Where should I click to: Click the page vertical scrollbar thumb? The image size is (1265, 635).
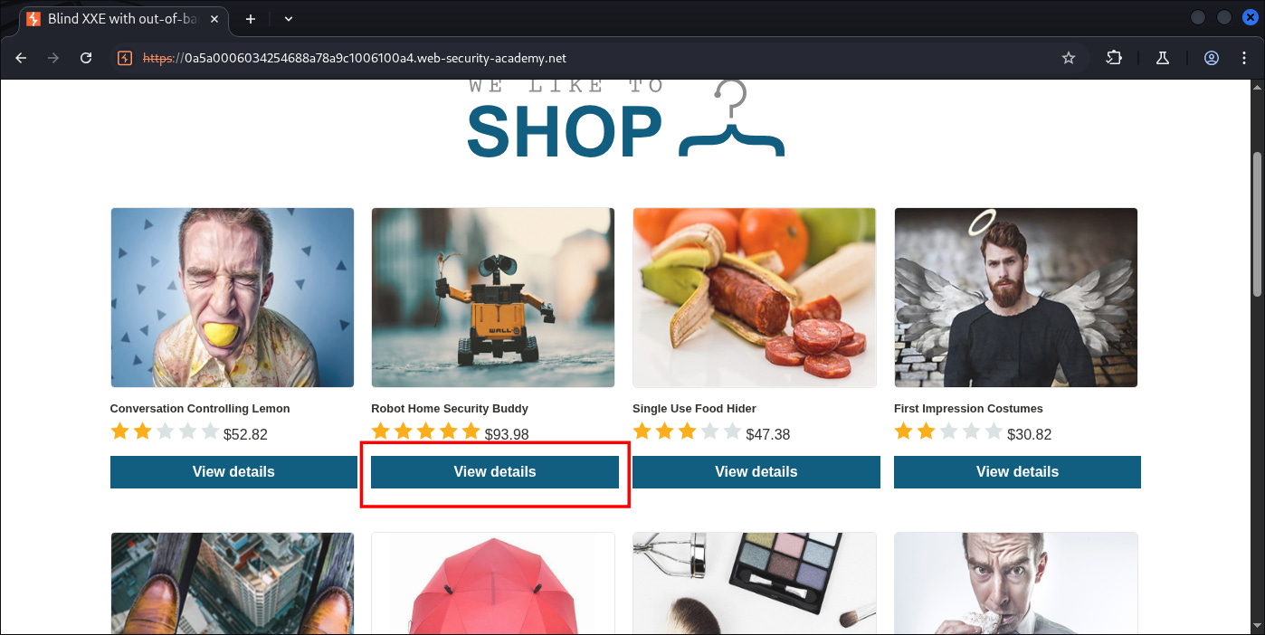click(x=1257, y=223)
